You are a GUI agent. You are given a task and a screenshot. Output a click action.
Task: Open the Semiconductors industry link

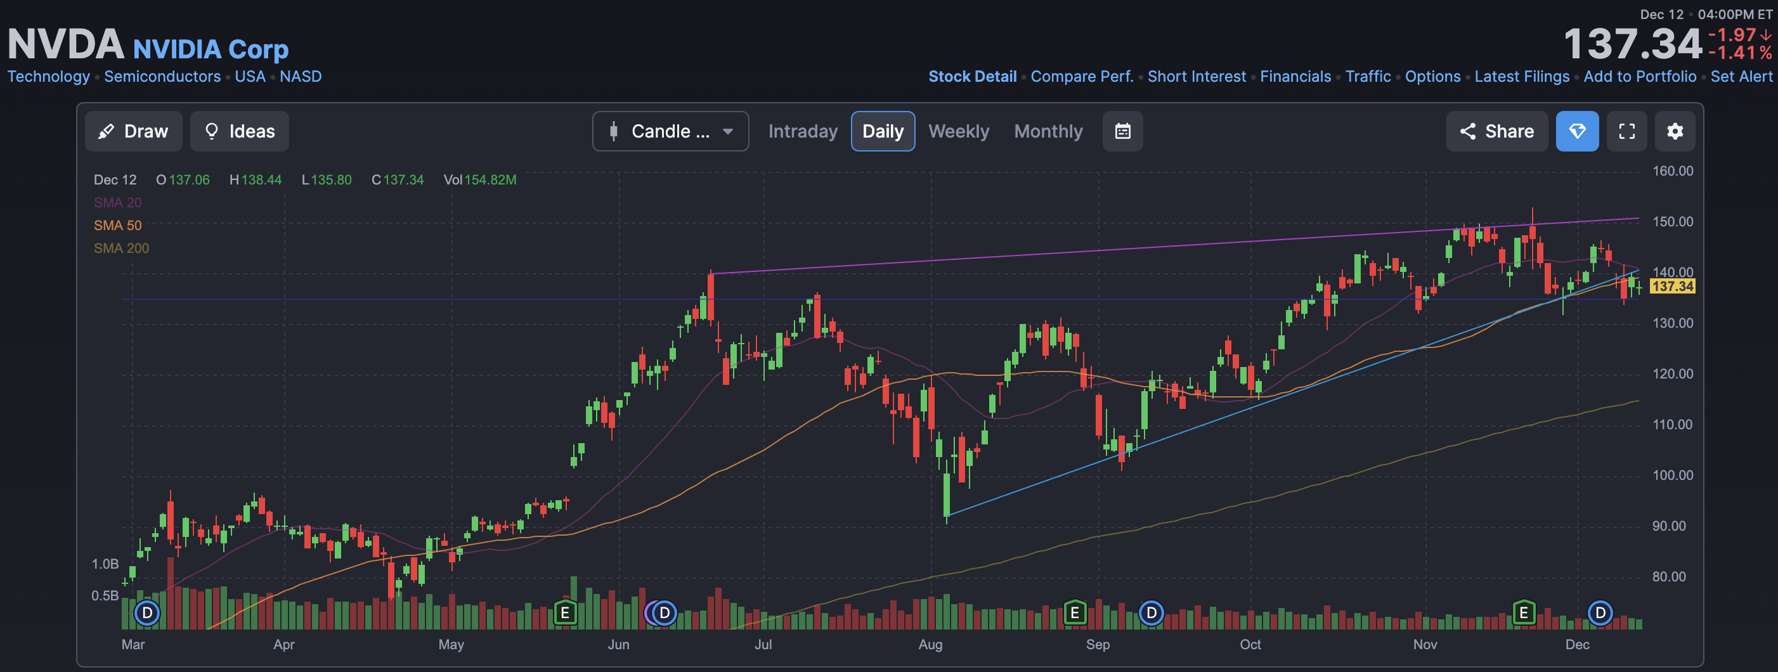point(162,77)
